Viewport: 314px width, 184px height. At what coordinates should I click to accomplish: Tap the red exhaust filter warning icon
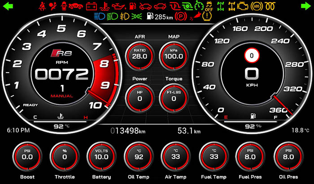click(x=175, y=6)
